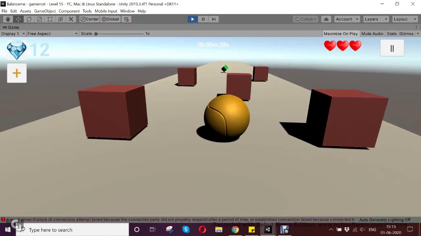Viewport: 421px width, 236px height.
Task: Open Snipping tool icon in taskbar
Action: [x=169, y=230]
